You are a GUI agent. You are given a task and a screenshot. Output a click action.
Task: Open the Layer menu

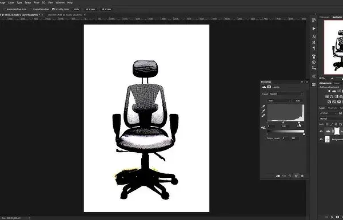coord(11,3)
